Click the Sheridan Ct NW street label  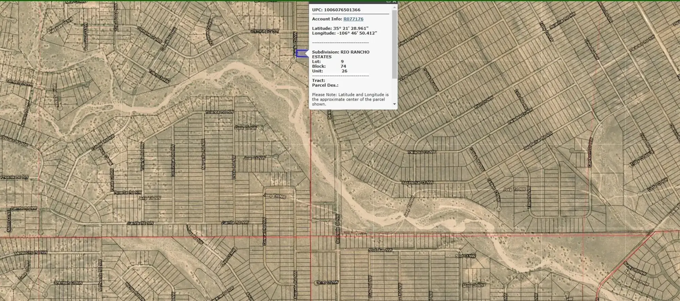[68, 283]
